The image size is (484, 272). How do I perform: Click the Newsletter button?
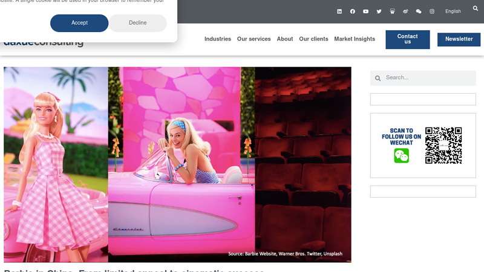(459, 39)
